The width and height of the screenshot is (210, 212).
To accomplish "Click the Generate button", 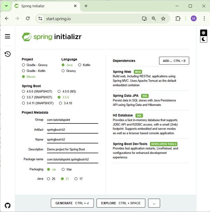I will pyautogui.click(x=72, y=203).
